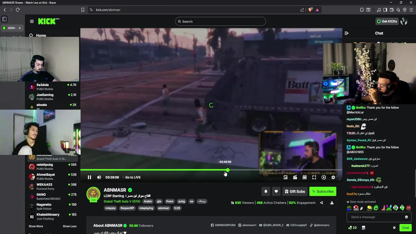Open JoeGaming channel in sidebar
Viewport: 416px width, 234px height.
(53, 97)
